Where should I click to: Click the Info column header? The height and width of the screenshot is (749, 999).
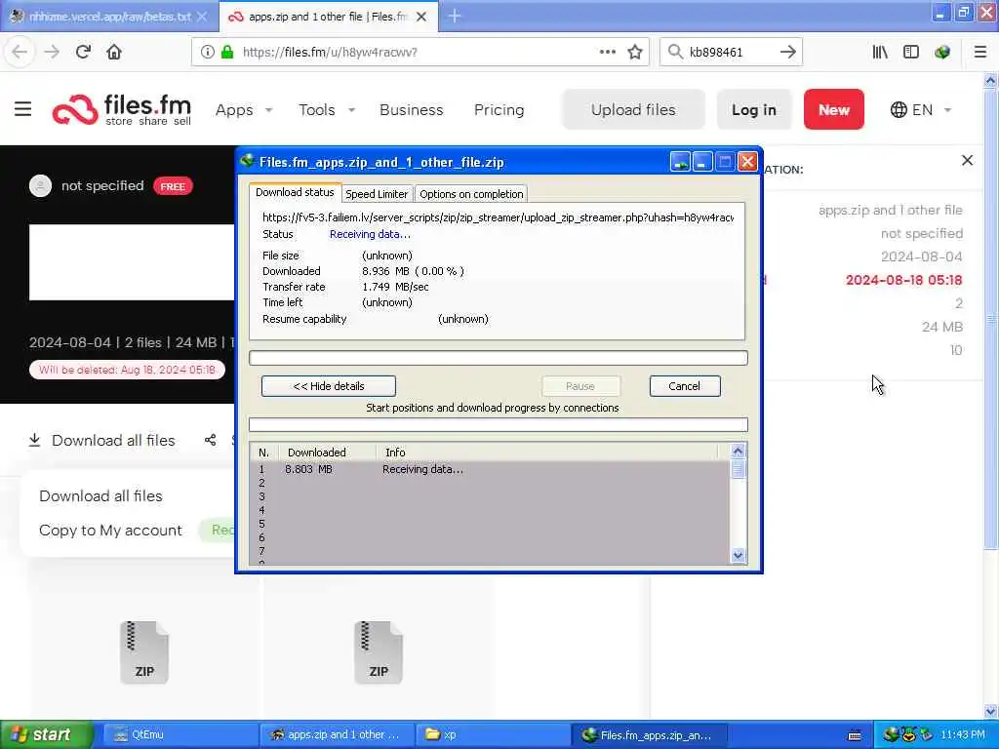tap(546, 453)
